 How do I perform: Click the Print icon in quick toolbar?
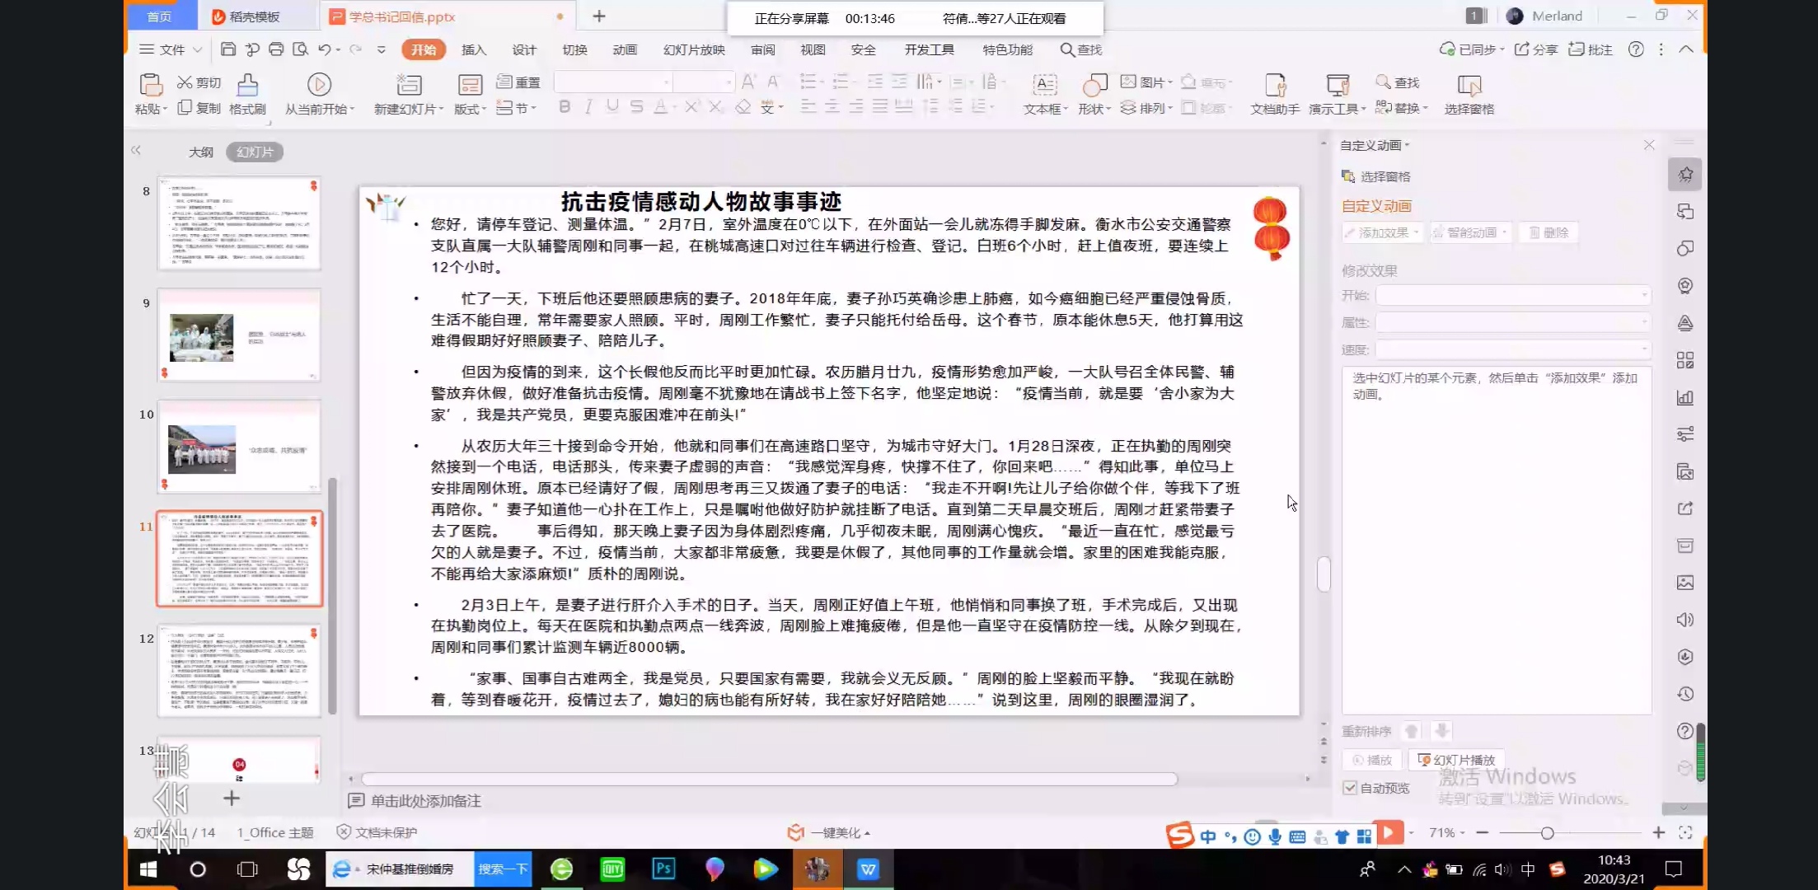[276, 49]
